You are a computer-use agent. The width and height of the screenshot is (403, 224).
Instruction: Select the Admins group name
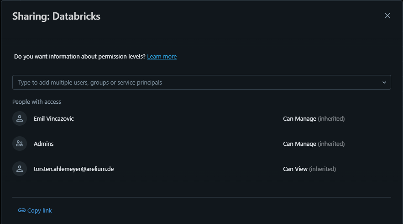[x=44, y=144]
